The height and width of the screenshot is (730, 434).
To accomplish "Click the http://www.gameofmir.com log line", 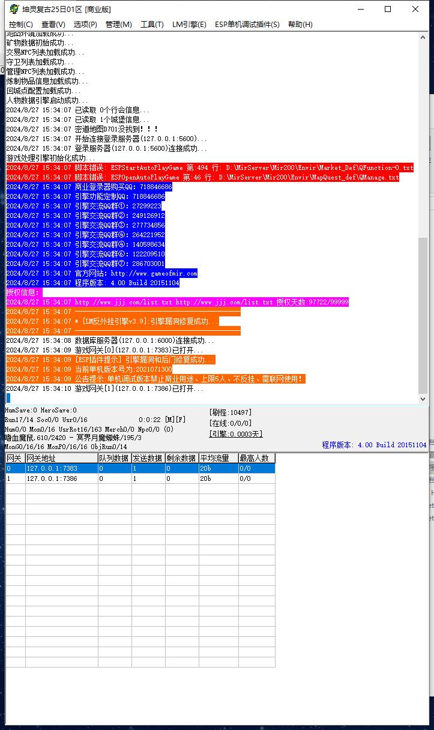I will [x=101, y=273].
